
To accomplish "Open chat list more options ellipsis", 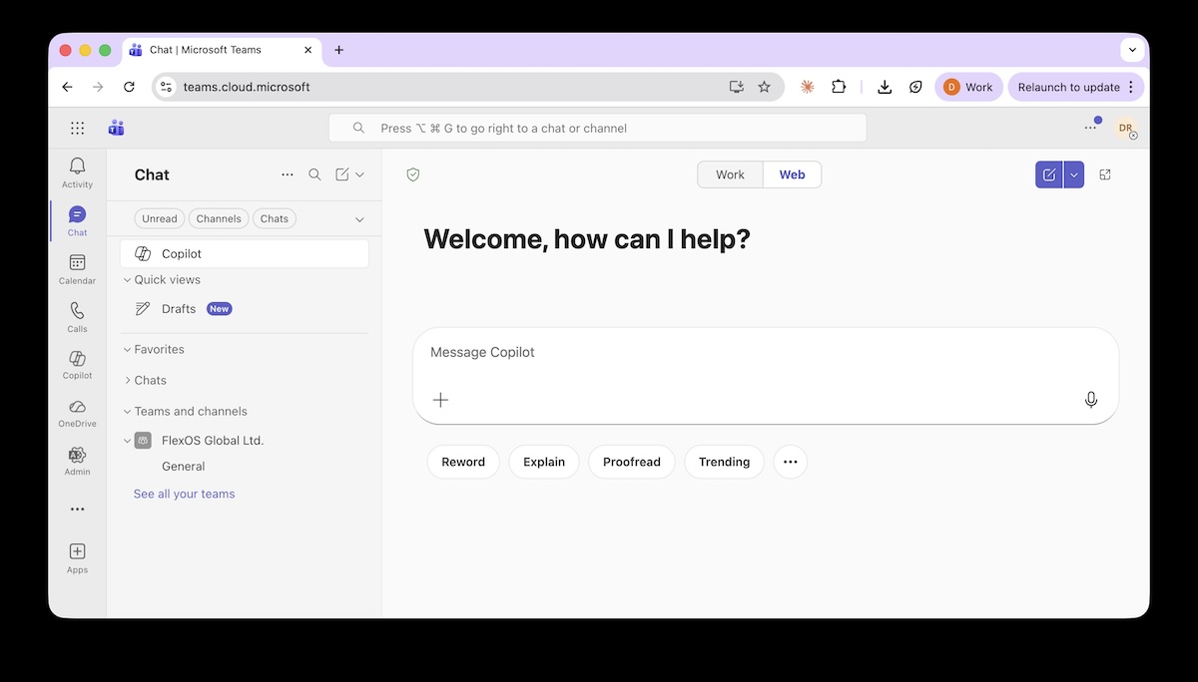I will click(288, 174).
